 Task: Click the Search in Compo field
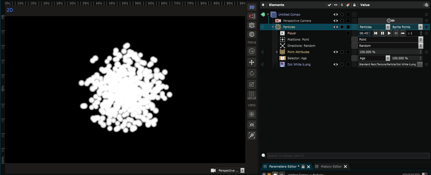click(x=348, y=156)
